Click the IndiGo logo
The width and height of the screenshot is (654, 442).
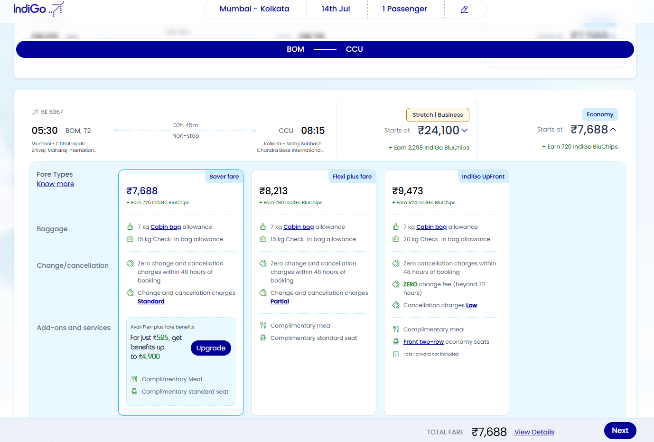pyautogui.click(x=38, y=9)
